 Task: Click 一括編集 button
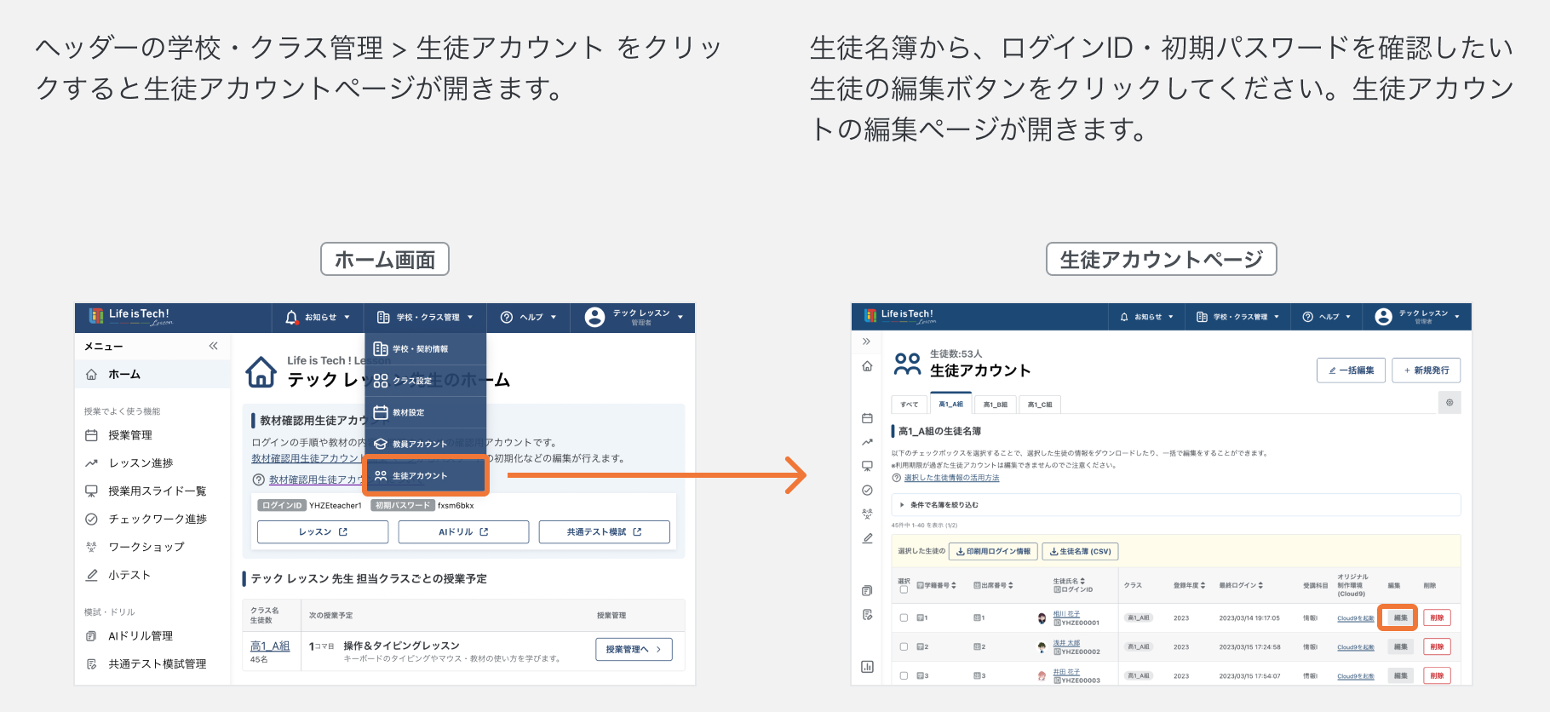pos(1351,370)
